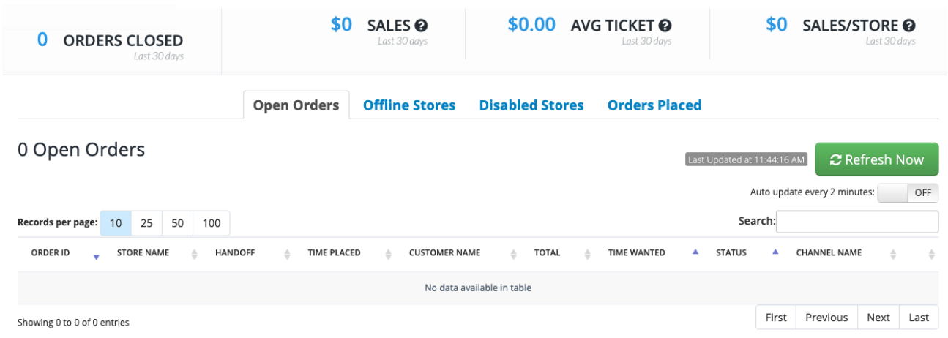Sort by Status column arrow

[x=775, y=252]
